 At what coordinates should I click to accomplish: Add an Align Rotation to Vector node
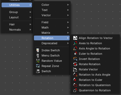95,38
